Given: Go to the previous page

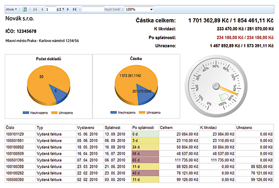Looking at the screenshot, I should [42, 9].
